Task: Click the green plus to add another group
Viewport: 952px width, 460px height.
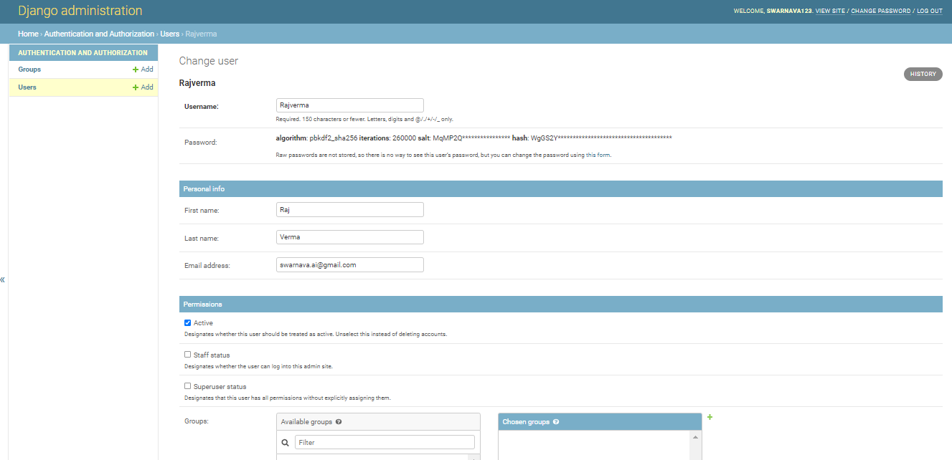Action: click(710, 417)
